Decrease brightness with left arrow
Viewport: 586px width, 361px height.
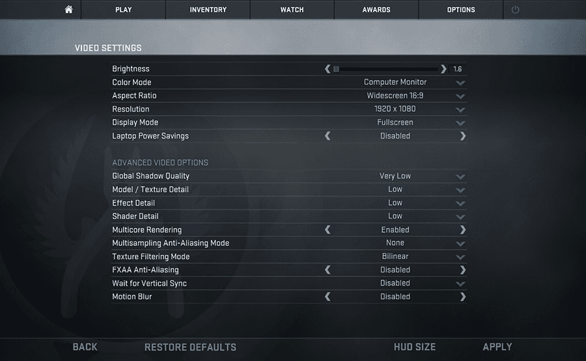(x=328, y=69)
